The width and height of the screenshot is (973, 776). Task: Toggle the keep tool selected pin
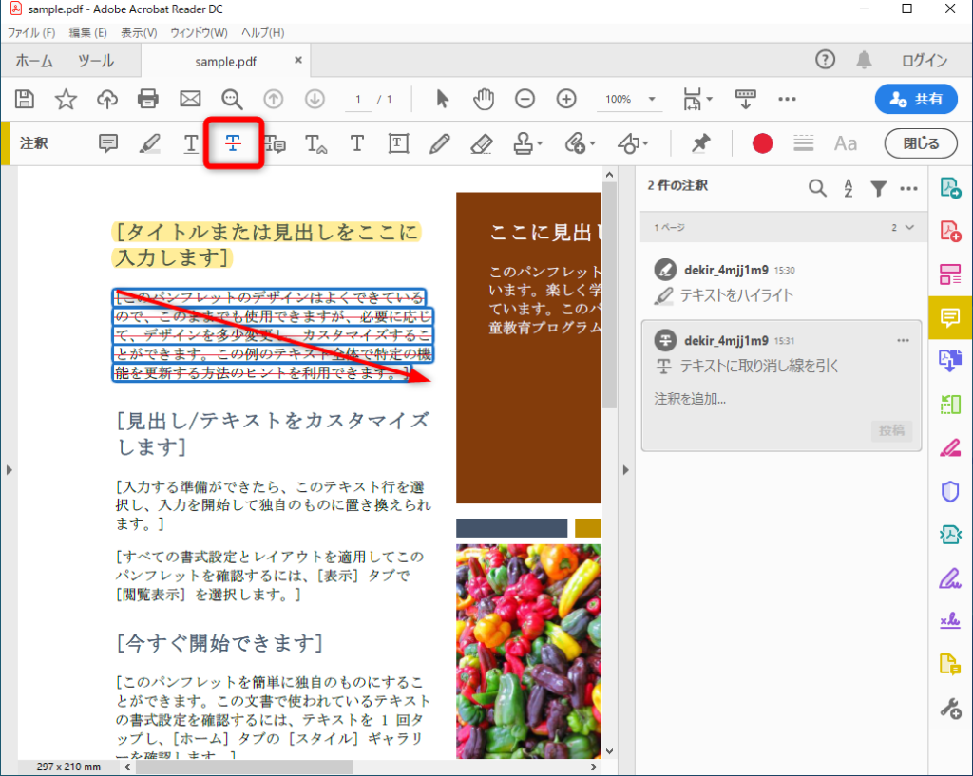pyautogui.click(x=700, y=143)
